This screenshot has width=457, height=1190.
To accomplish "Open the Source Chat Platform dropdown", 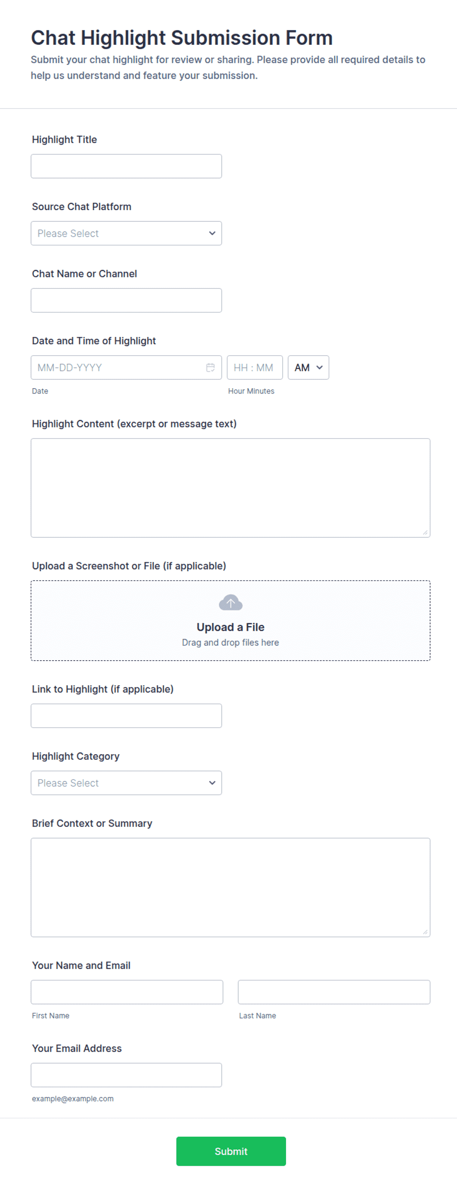I will click(x=126, y=233).
